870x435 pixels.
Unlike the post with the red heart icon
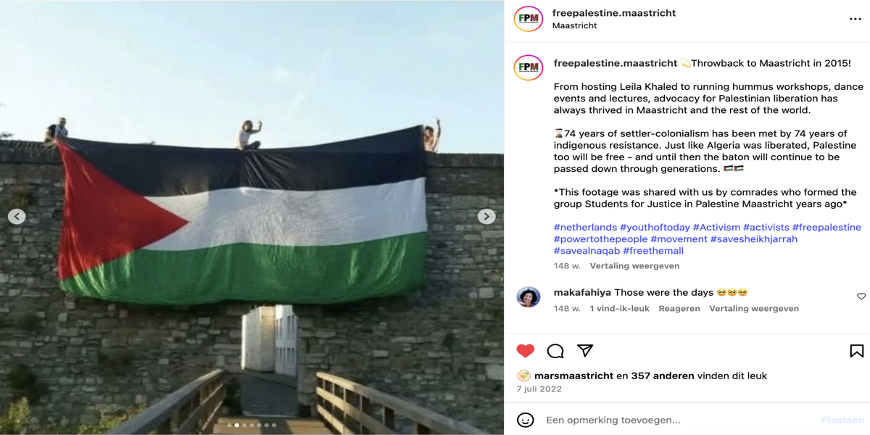coord(526,351)
